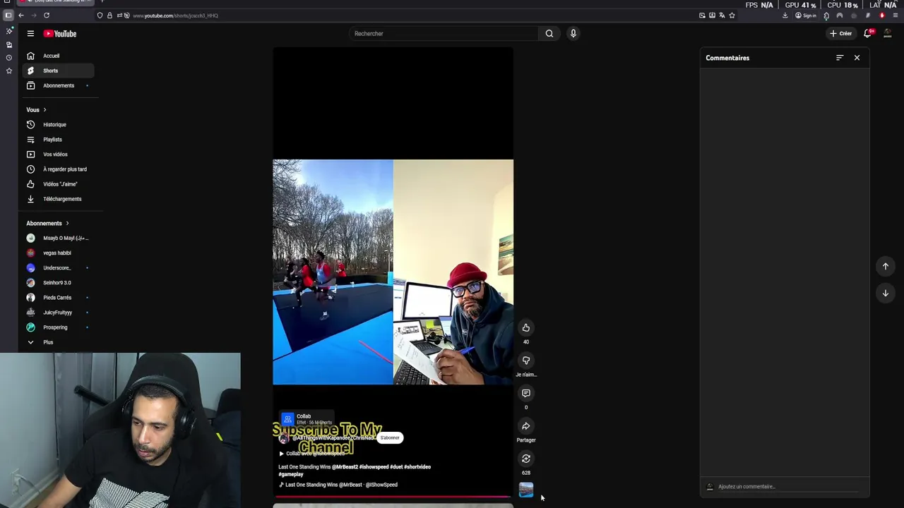Open picture-in-picture icon in address bar
The width and height of the screenshot is (904, 508).
(x=702, y=15)
